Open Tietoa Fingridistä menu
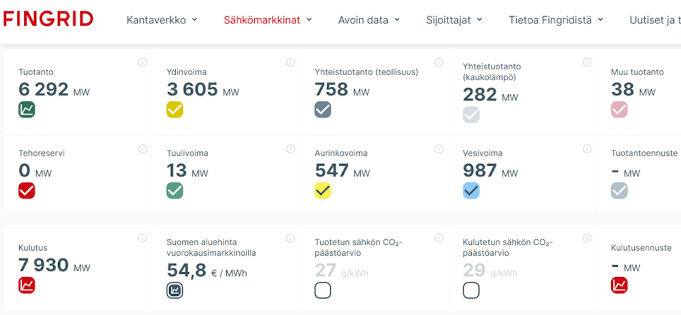Image resolution: width=681 pixels, height=315 pixels. pos(556,20)
